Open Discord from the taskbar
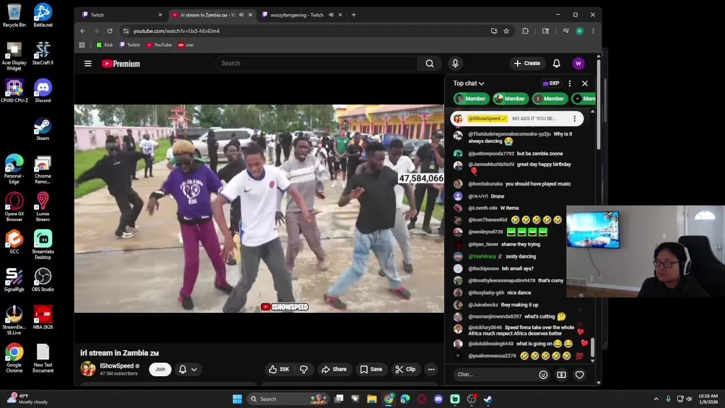 click(438, 399)
